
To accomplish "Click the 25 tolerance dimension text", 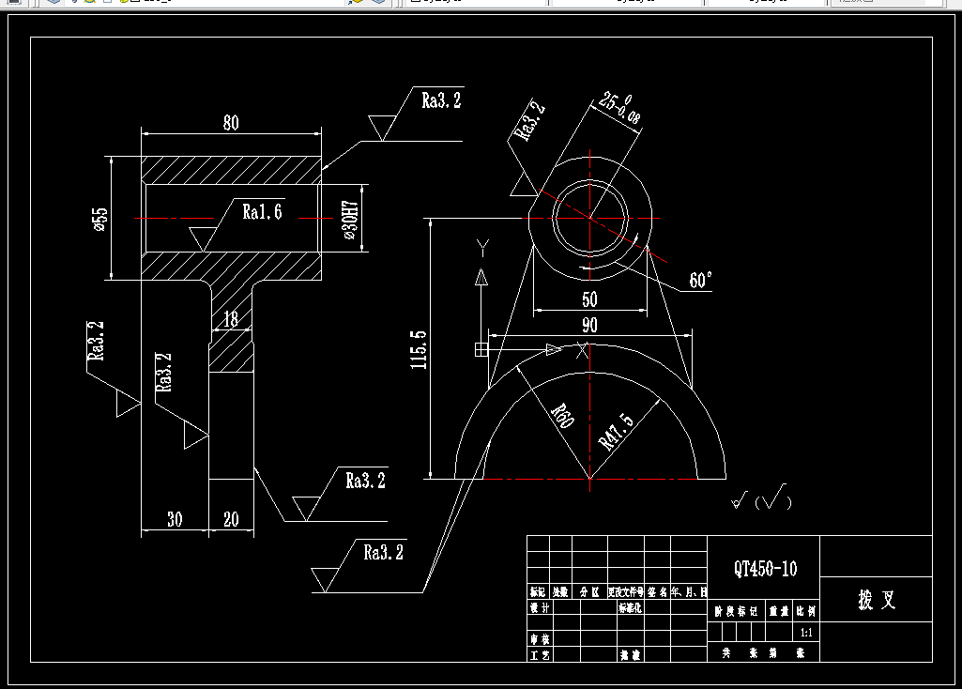I will pos(620,108).
